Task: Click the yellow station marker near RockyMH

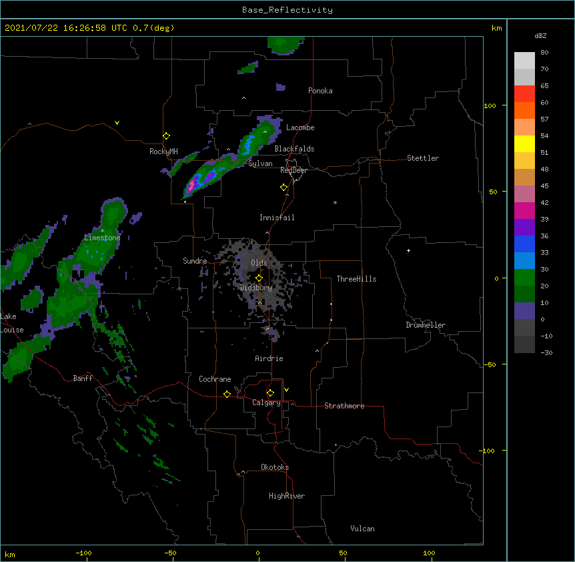Action: (166, 136)
